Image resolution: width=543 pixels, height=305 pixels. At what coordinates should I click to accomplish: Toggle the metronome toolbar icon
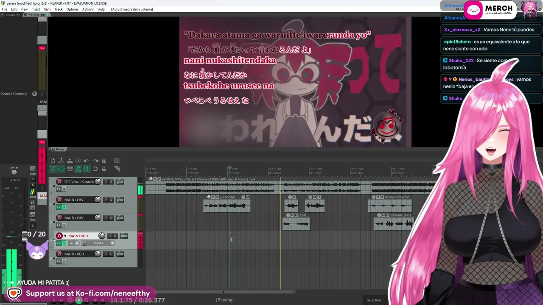tap(104, 161)
